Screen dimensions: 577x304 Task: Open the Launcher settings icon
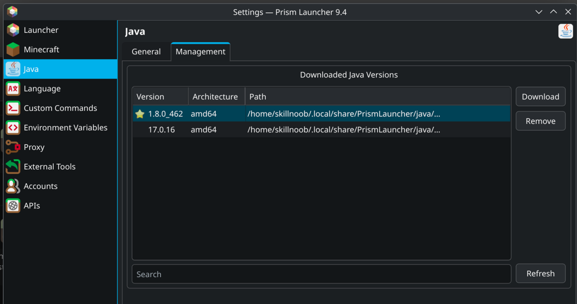coord(13,30)
